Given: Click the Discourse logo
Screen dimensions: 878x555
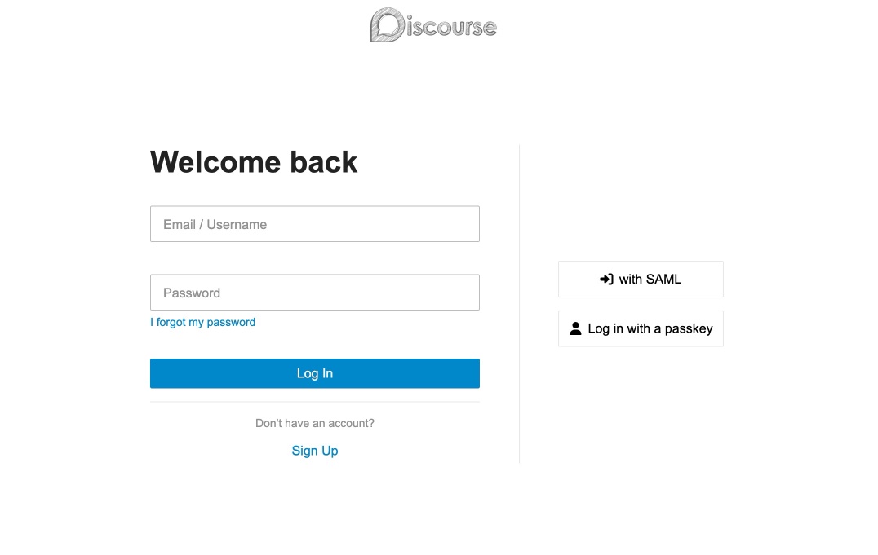Looking at the screenshot, I should coord(433,25).
